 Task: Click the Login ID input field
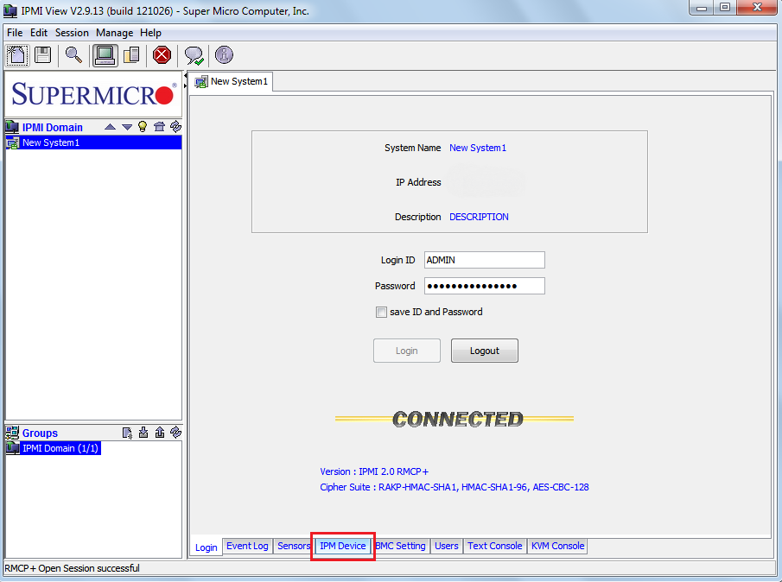pos(484,260)
